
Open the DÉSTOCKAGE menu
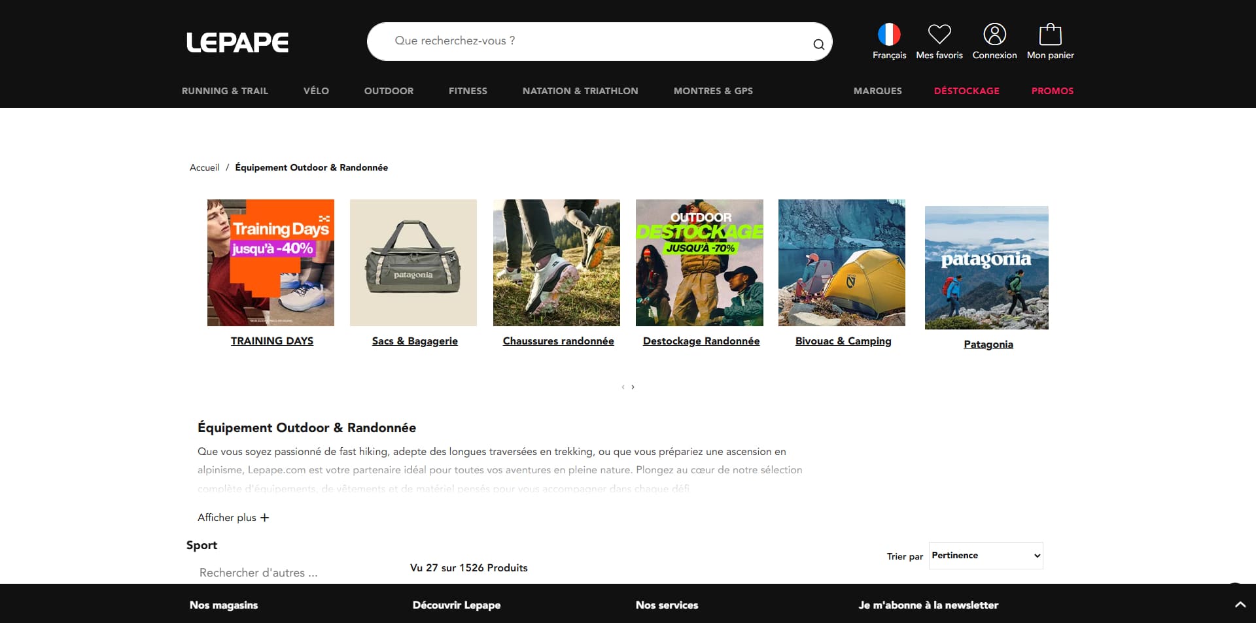(966, 91)
